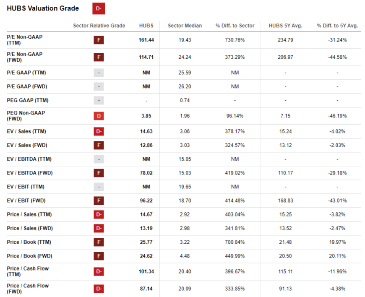Click the Sector Relative Grade column header
The image size is (365, 297).
(99, 26)
